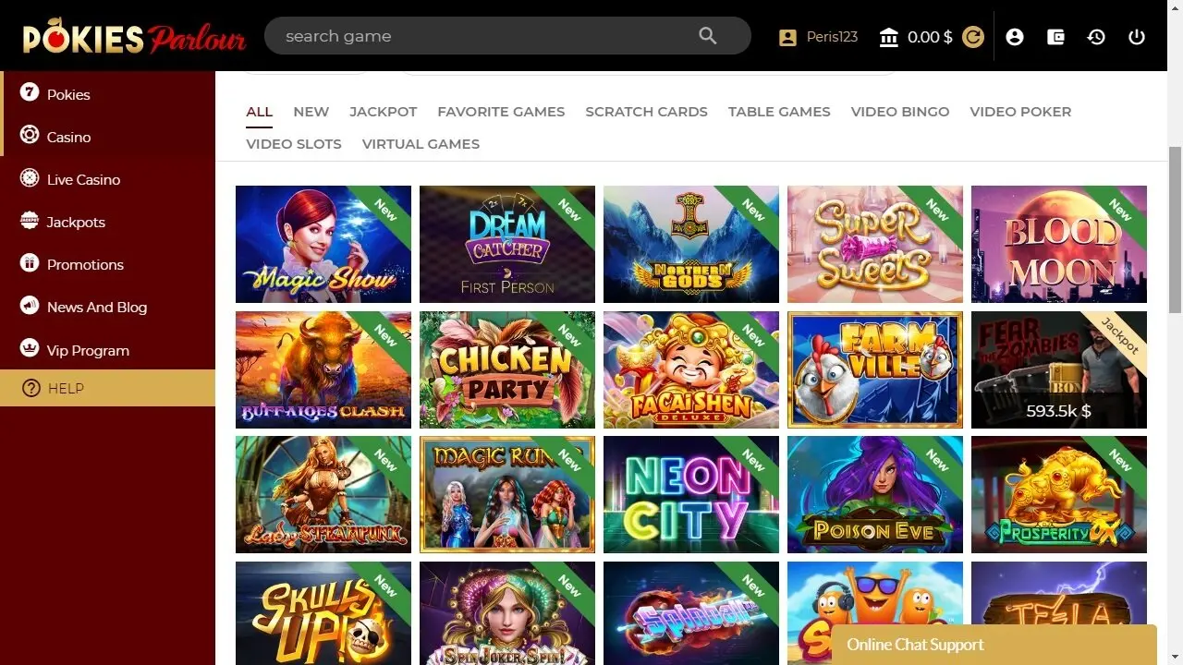Click the search magnifier icon

[708, 36]
